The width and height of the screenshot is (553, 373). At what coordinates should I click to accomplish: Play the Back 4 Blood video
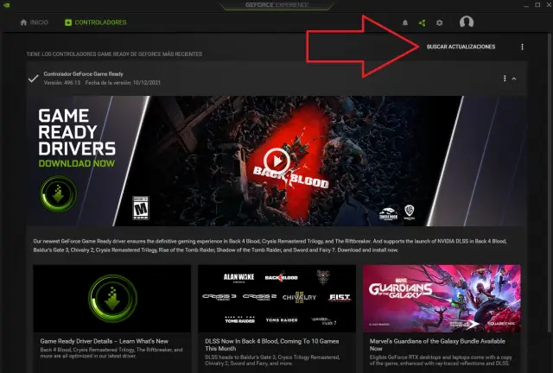(276, 160)
